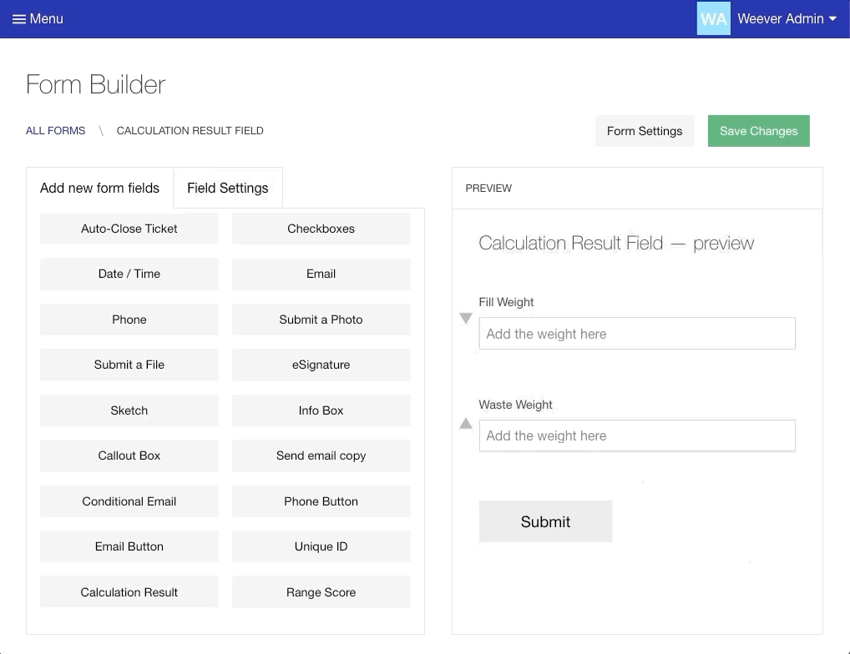The image size is (850, 654).
Task: Expand the Weever Admin dropdown caret
Action: 832,19
